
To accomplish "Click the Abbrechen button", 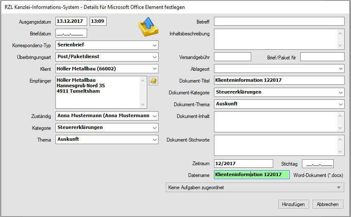I will 328,204.
